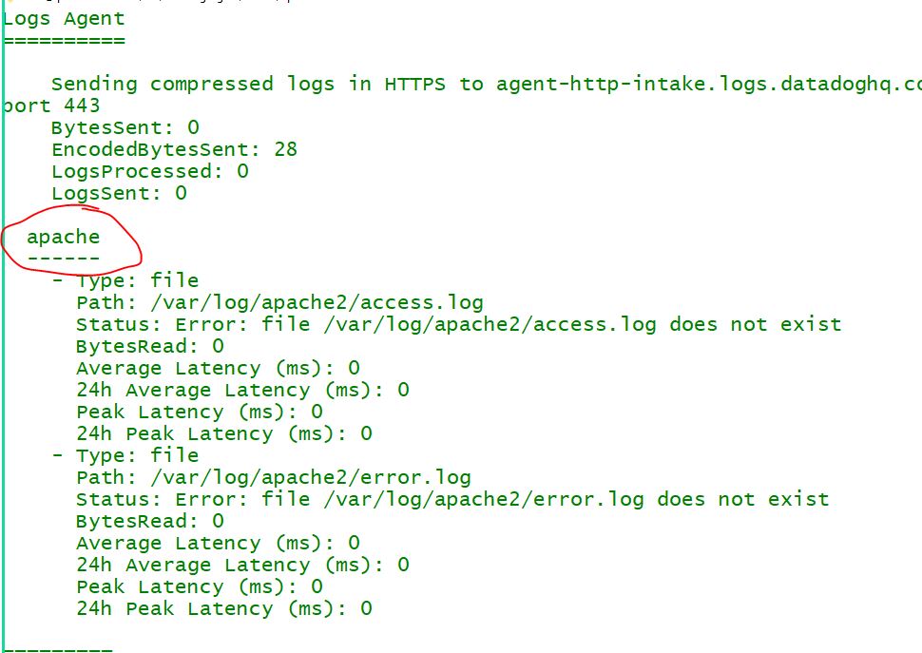Click first BytesRead: 0 under access.log
This screenshot has height=653, width=922.
tap(150, 346)
